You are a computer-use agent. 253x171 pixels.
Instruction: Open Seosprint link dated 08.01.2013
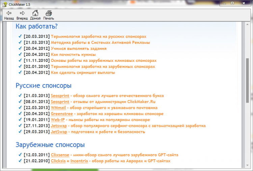click(x=60, y=102)
